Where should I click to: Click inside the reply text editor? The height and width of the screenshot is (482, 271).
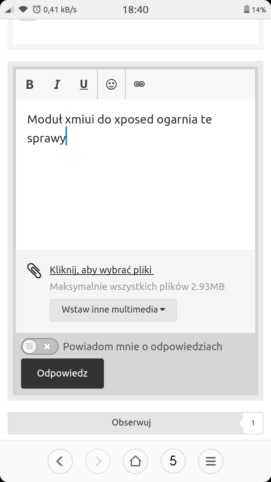(135, 188)
